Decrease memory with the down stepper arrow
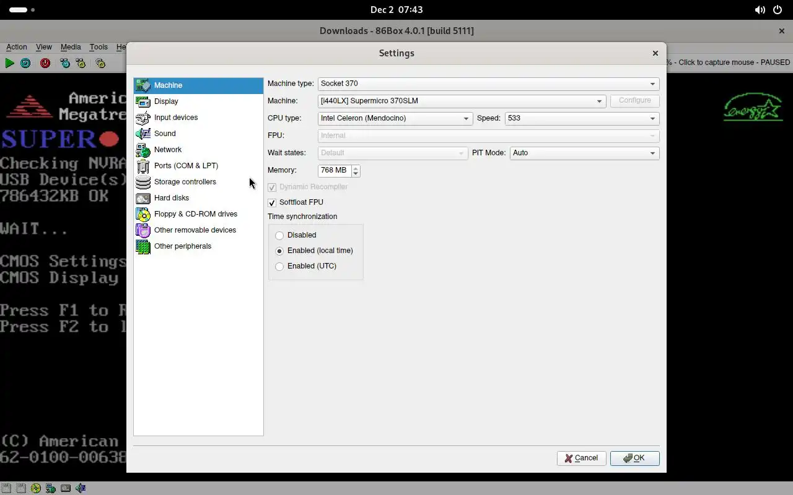The image size is (793, 495). tap(356, 173)
